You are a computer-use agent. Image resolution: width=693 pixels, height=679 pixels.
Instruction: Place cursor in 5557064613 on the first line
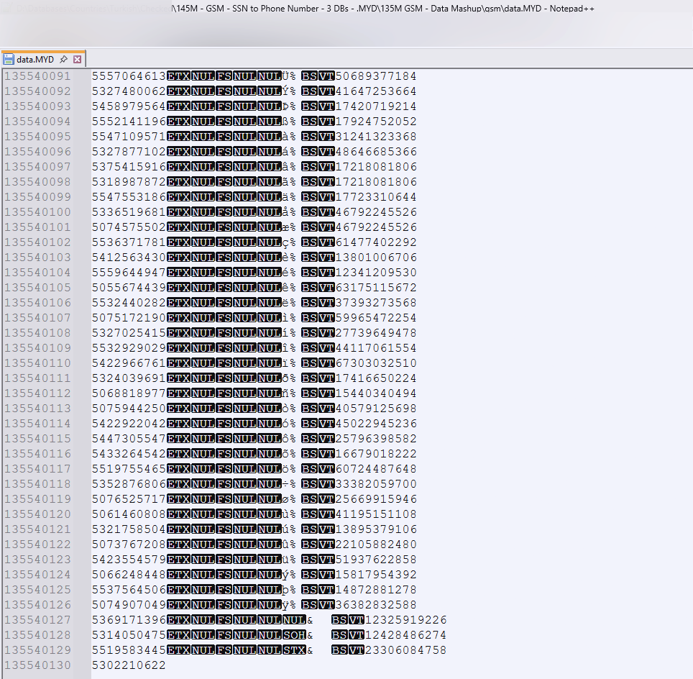(x=129, y=76)
